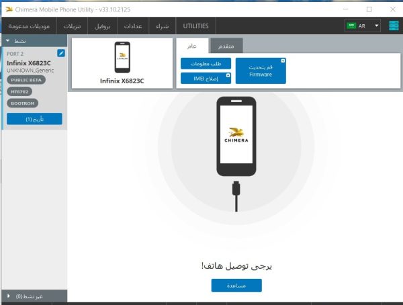
Task: Select Infinix X6823C device in sidebar
Action: (x=29, y=63)
